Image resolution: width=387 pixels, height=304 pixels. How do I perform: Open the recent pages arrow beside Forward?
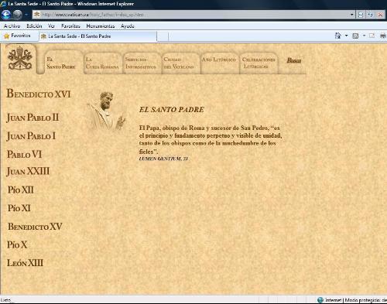tap(26, 15)
